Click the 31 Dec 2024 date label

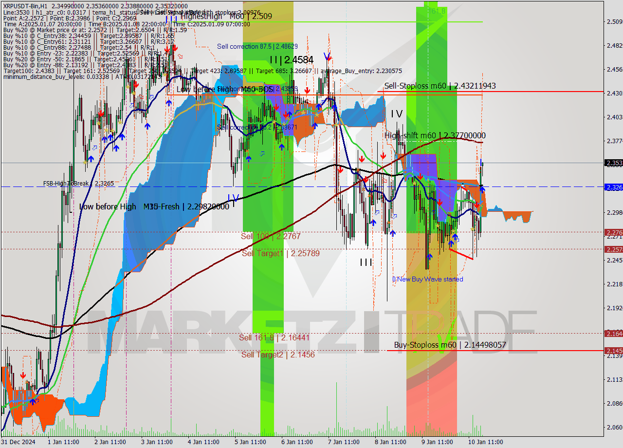click(x=18, y=442)
